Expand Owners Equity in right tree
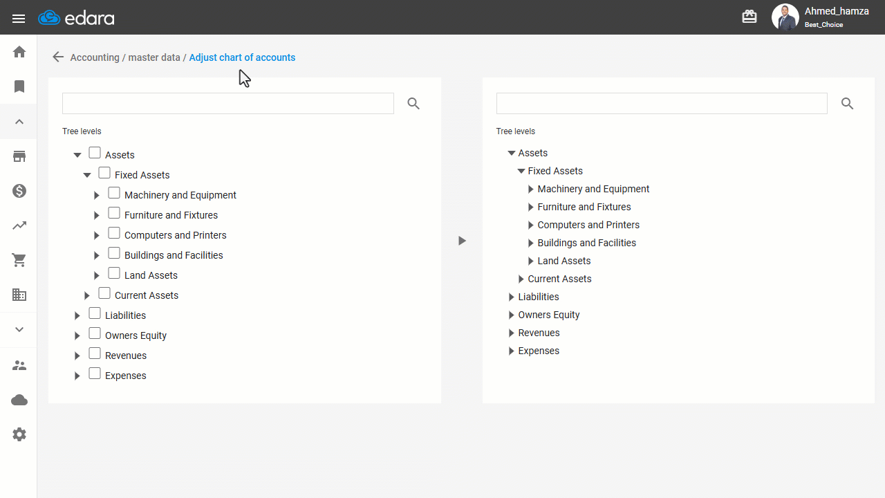Viewport: 885px width, 498px height. tap(512, 315)
